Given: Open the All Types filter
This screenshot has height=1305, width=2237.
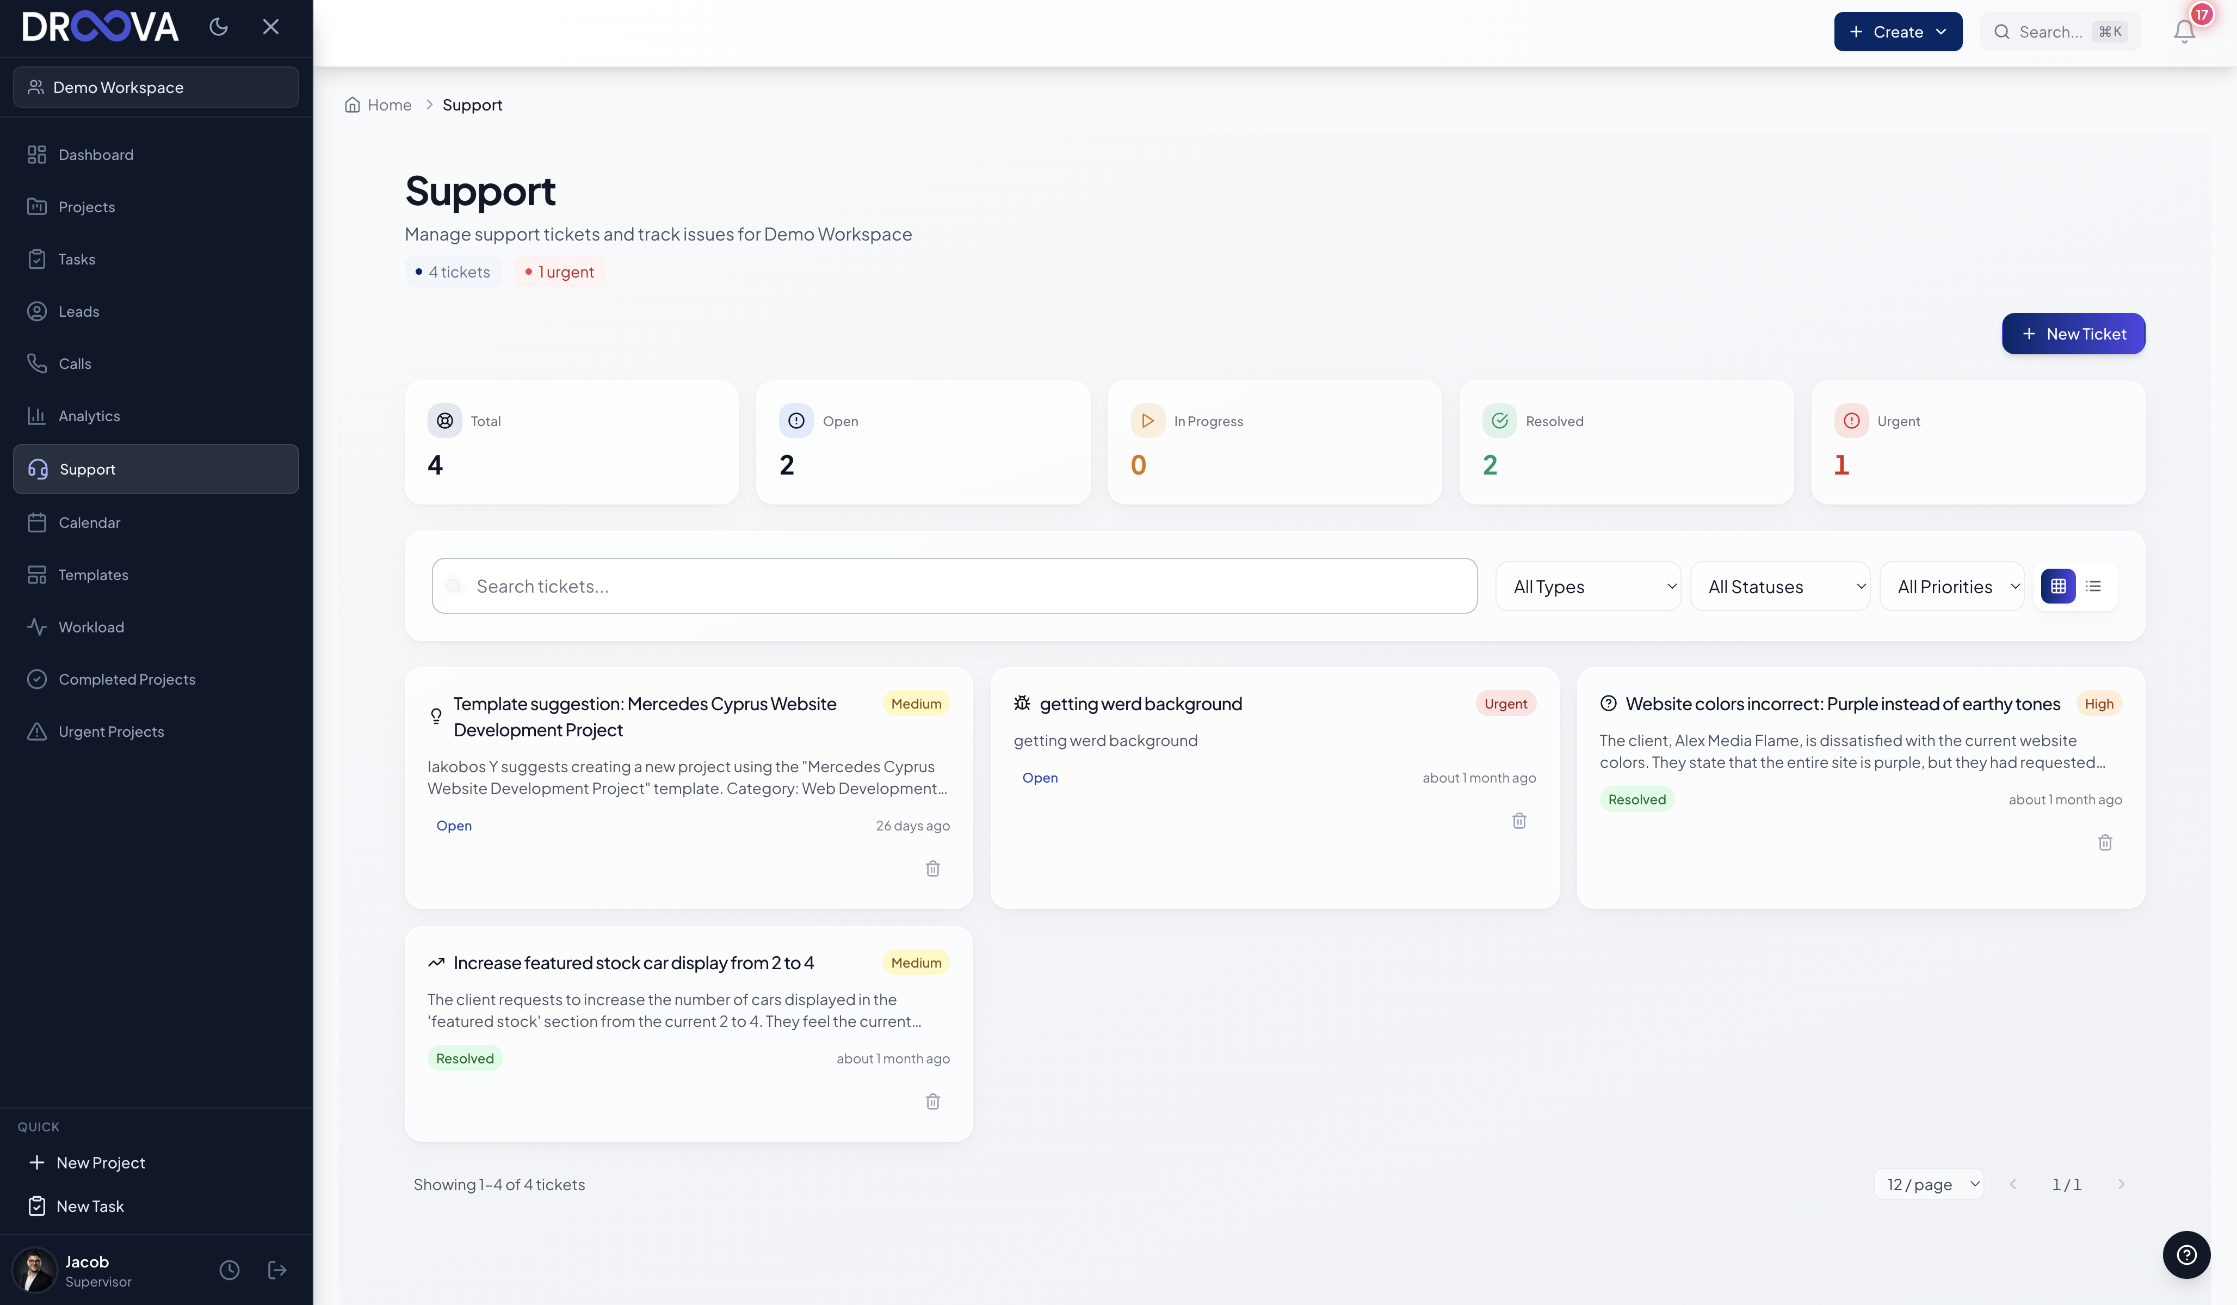Looking at the screenshot, I should click(1588, 586).
